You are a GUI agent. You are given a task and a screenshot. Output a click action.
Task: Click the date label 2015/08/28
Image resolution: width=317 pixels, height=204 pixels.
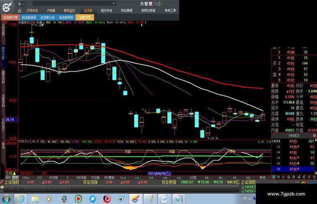(159, 173)
